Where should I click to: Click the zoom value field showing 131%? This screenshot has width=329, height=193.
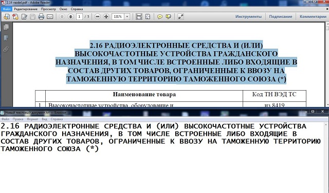118,16
